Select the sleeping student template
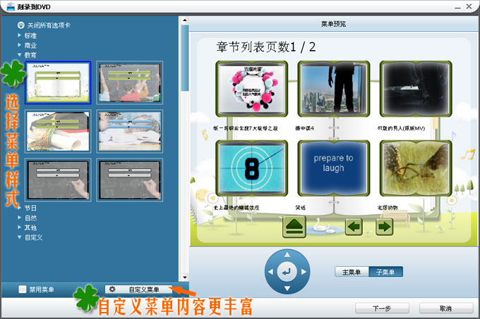This screenshot has height=319, width=480. [x=129, y=131]
